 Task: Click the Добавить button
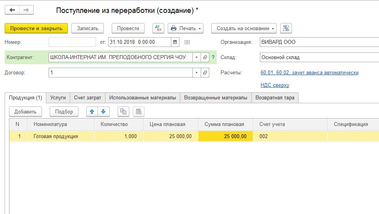click(x=25, y=111)
